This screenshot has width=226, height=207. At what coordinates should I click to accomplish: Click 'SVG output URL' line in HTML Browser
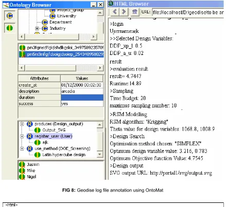pos(161,173)
